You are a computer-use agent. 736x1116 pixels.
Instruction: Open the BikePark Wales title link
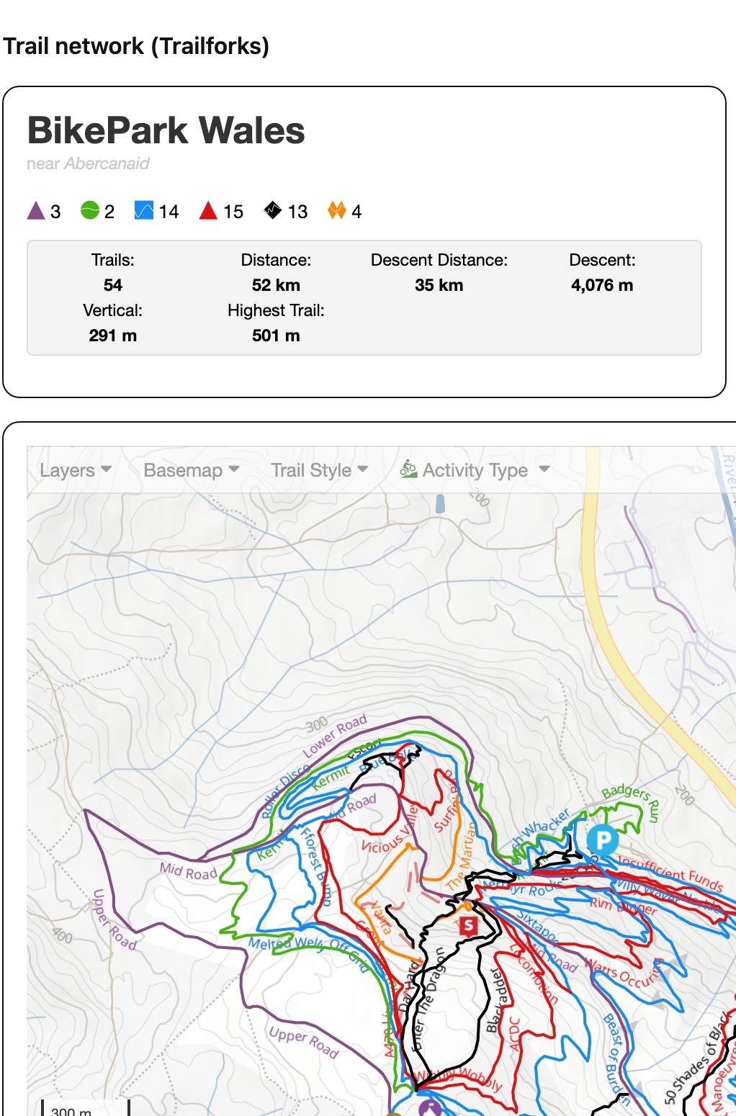pyautogui.click(x=166, y=130)
